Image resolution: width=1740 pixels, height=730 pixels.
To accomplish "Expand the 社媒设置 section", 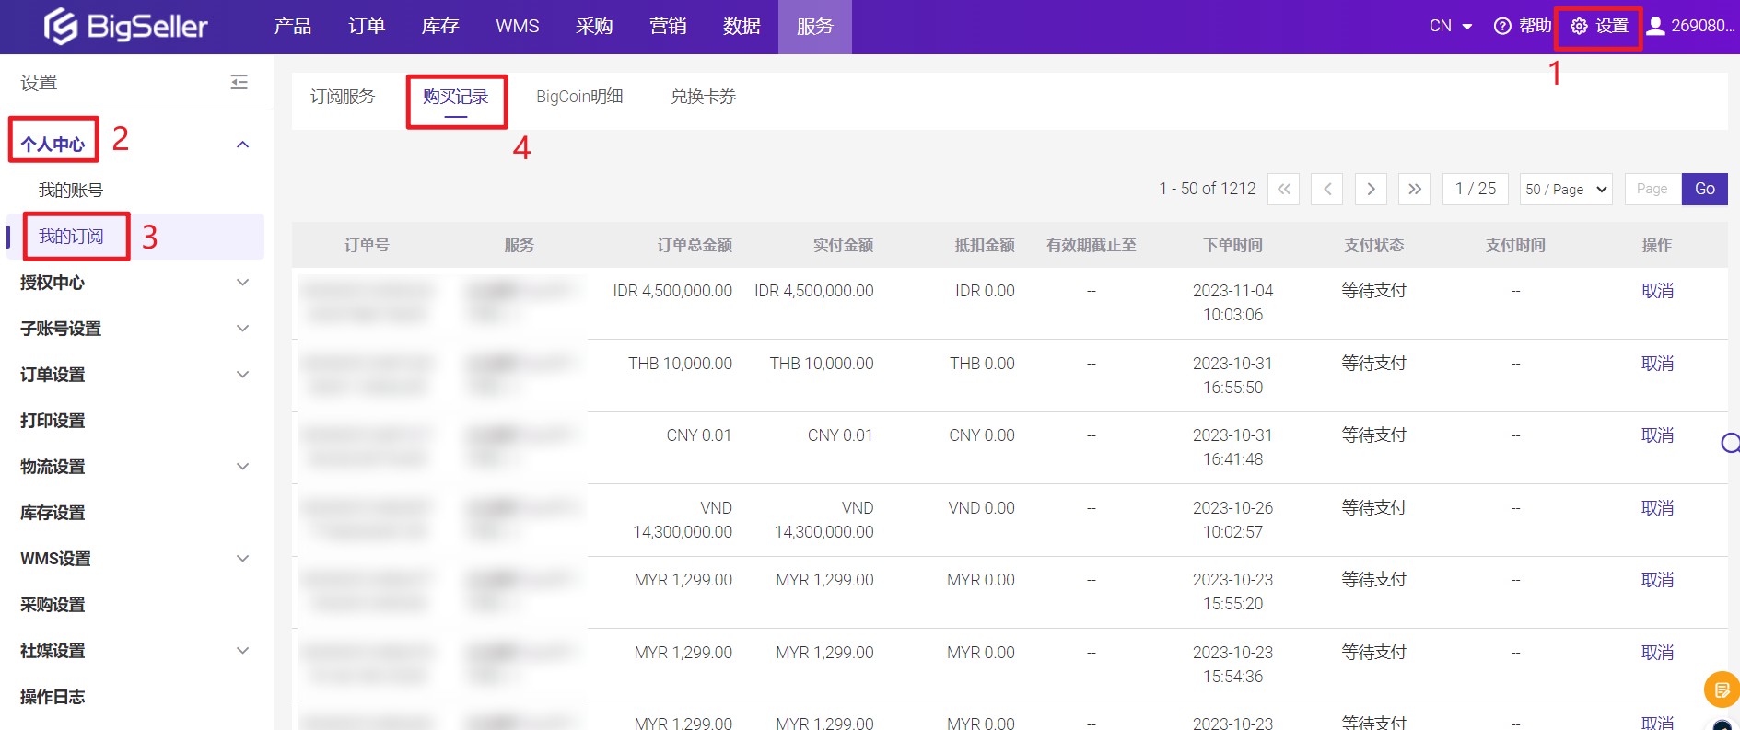I will point(242,651).
